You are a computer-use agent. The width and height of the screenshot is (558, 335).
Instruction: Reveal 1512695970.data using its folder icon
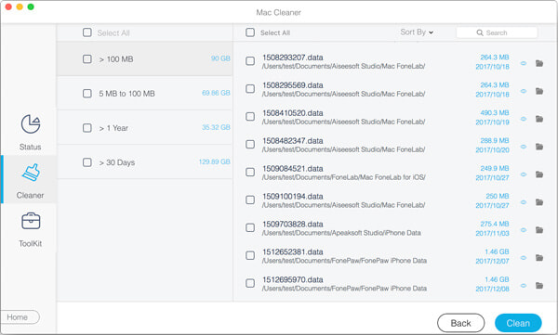[x=539, y=285]
